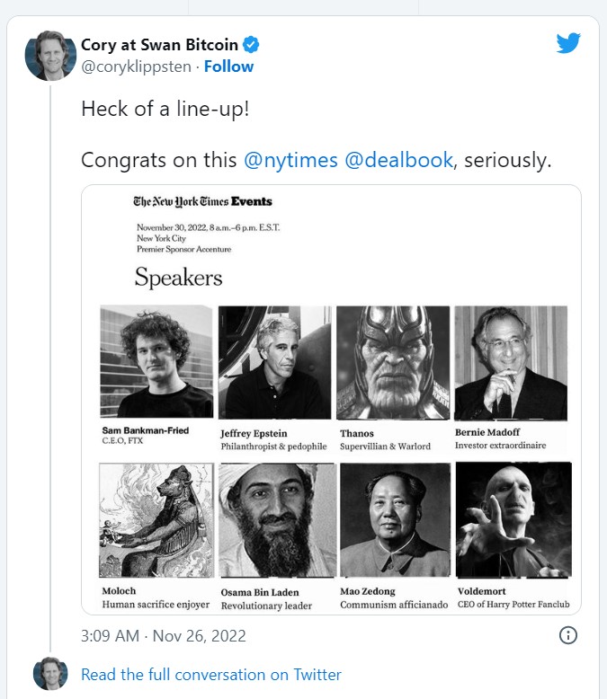Click the @coryklippsten handle
Image resolution: width=607 pixels, height=699 pixels.
pyautogui.click(x=138, y=66)
